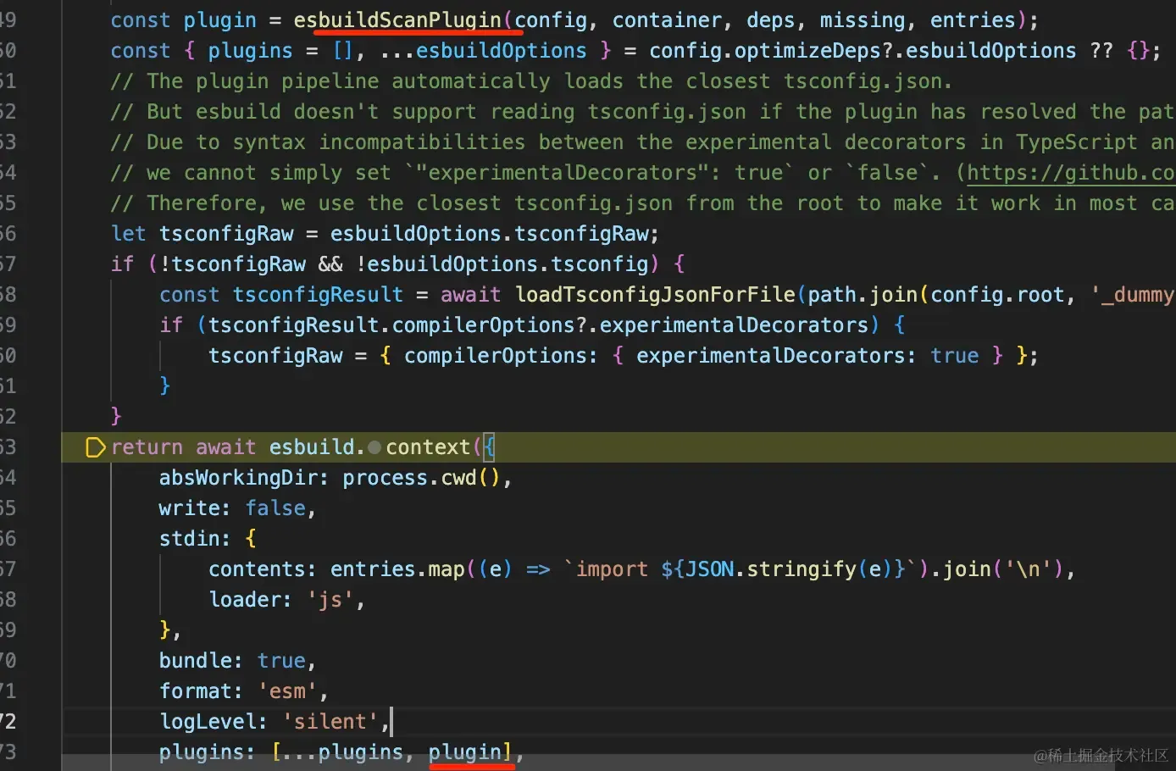Click the entries.map expression in contents
The height and width of the screenshot is (771, 1176).
tap(397, 569)
